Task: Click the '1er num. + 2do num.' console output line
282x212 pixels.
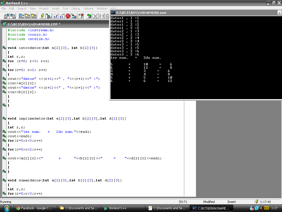Action: [136, 58]
